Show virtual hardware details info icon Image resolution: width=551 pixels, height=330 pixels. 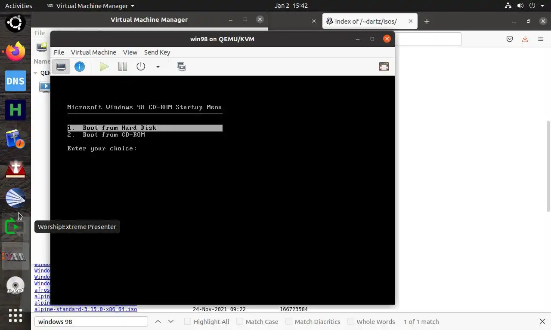(80, 67)
